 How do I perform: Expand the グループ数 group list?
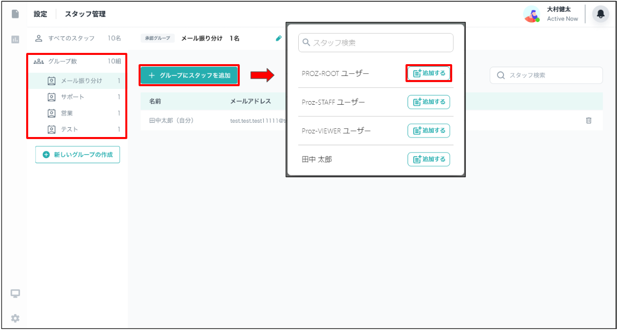62,61
